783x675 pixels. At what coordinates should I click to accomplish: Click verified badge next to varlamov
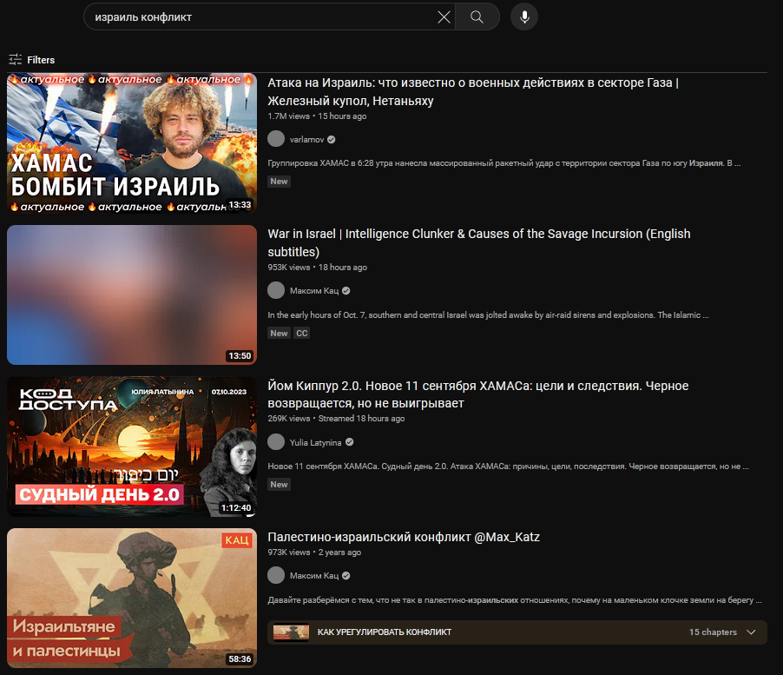click(x=331, y=140)
